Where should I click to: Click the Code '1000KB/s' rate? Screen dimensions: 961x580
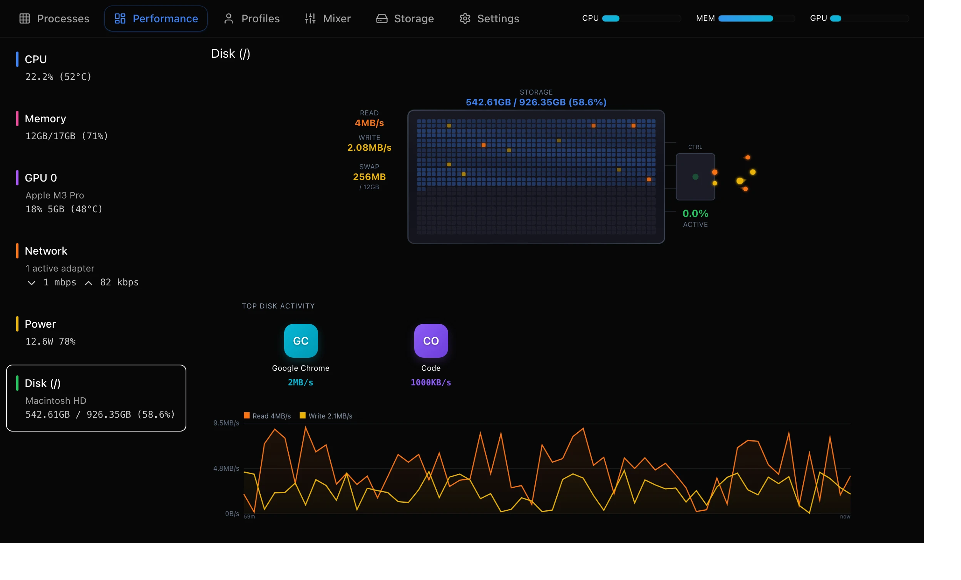point(431,383)
